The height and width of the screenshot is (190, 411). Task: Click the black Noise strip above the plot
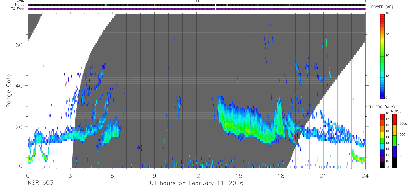pyautogui.click(x=197, y=5)
